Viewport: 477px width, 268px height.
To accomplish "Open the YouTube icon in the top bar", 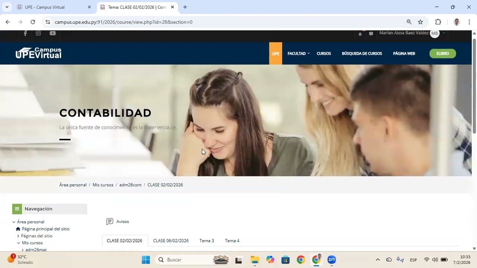I will (53, 33).
